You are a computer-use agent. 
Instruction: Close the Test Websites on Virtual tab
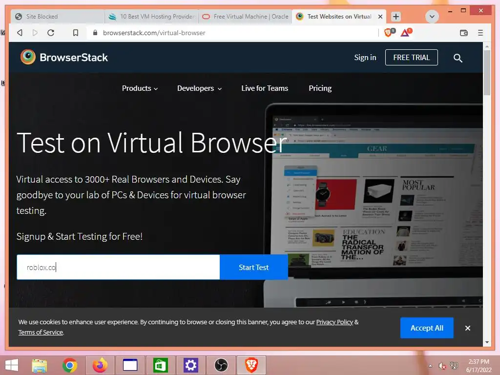tap(380, 17)
